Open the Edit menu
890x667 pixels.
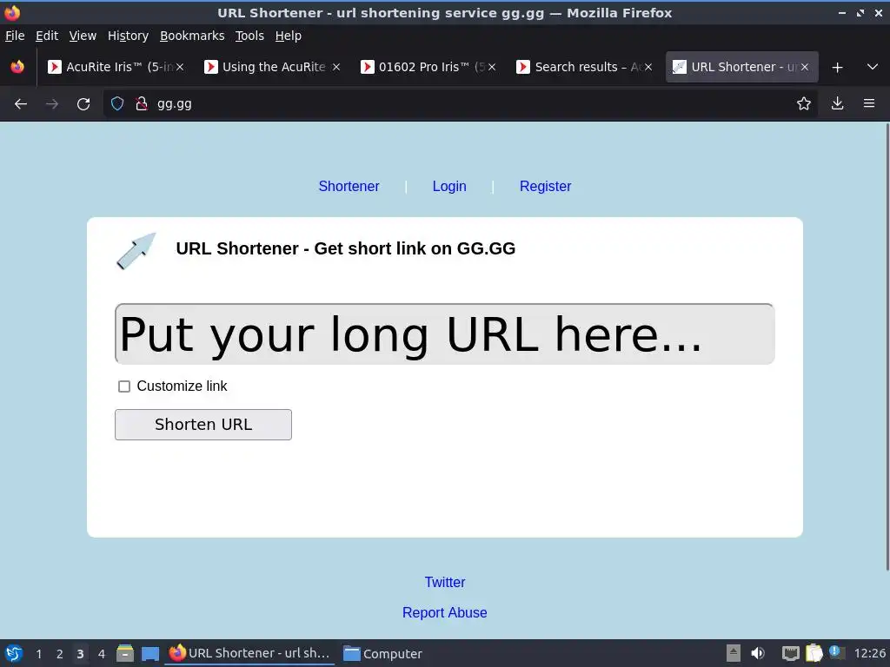47,36
